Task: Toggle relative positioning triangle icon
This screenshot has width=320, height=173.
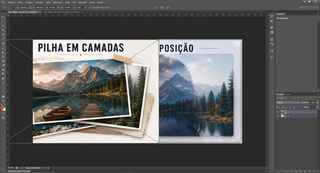Action: pos(30,8)
